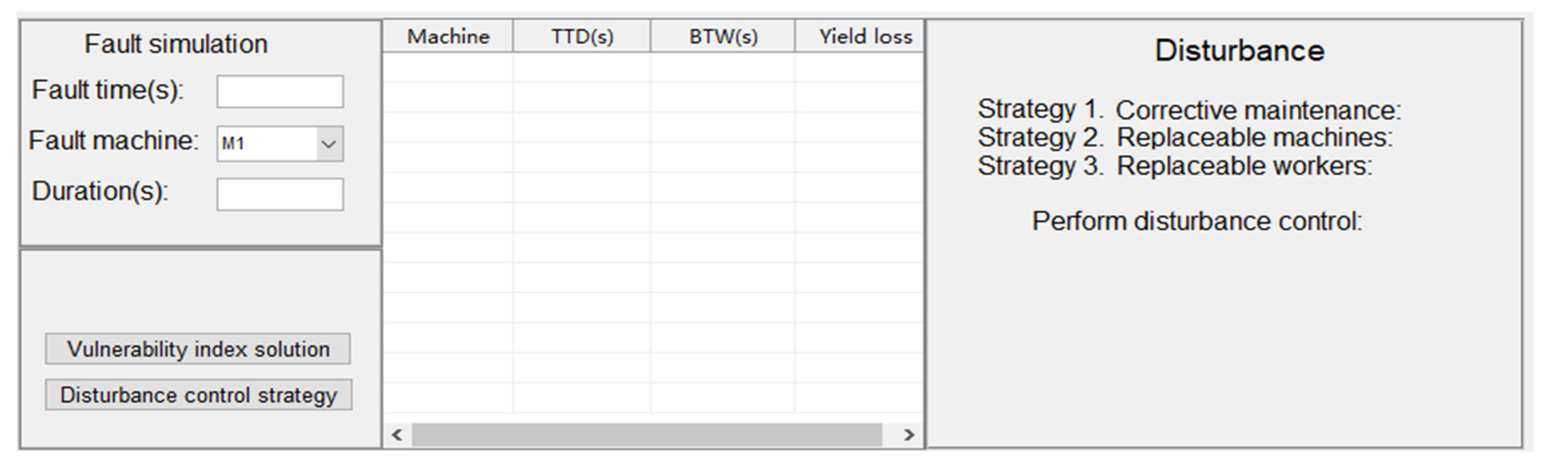This screenshot has height=466, width=1546.
Task: Click the Strategy 1 Corrective maintenance text
Action: click(1189, 110)
